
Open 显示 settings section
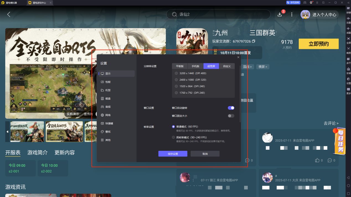(x=117, y=73)
